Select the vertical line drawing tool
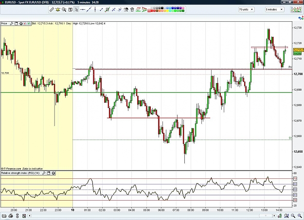Image resolution: width=304 pixels, height=220 pixels. point(95,10)
